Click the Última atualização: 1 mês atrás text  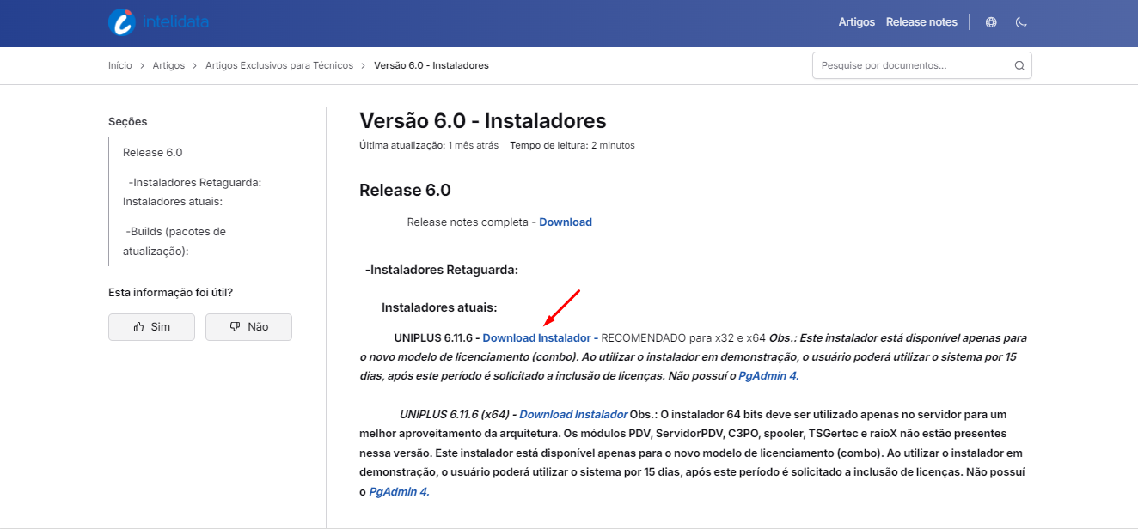click(x=429, y=145)
